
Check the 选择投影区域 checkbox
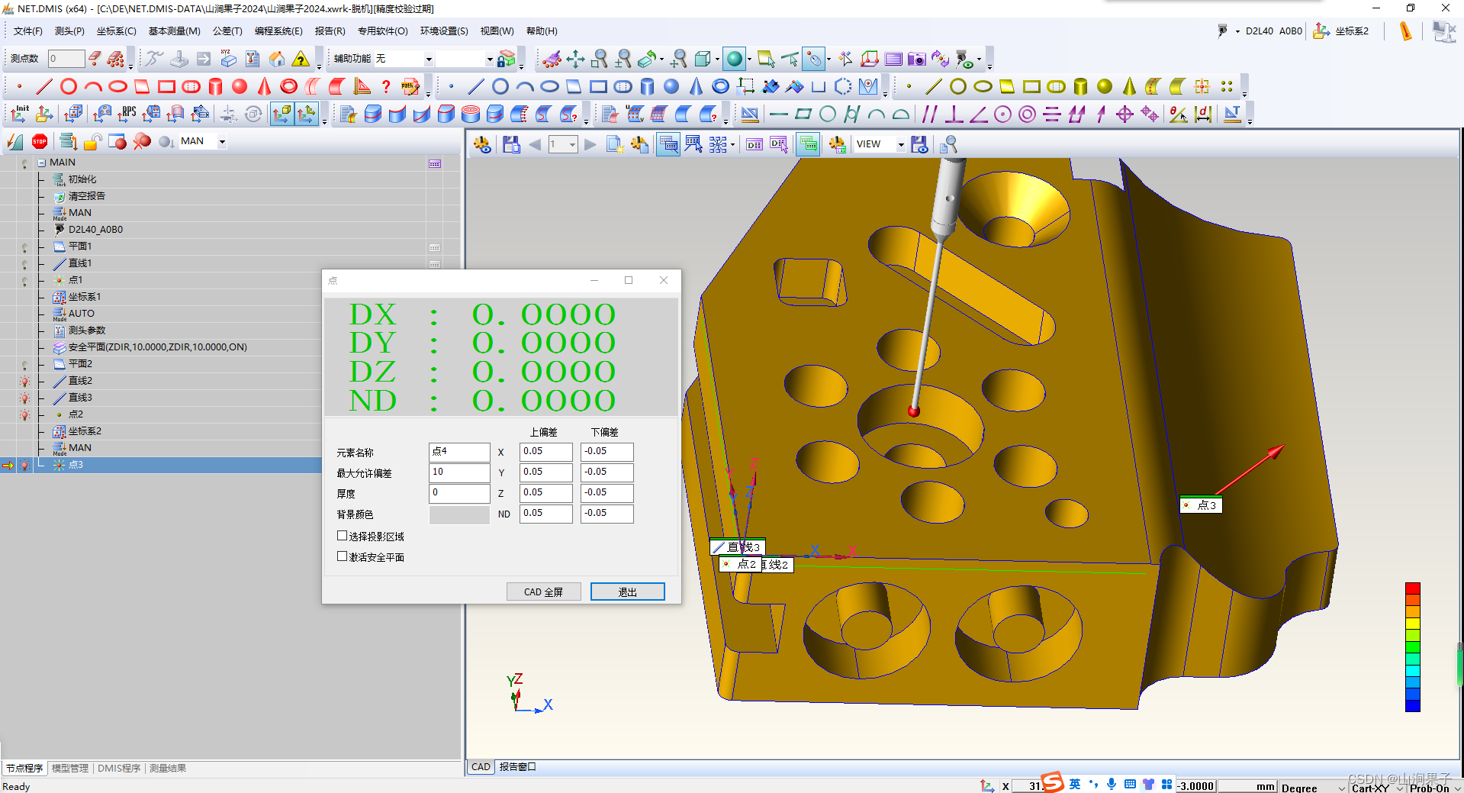343,536
